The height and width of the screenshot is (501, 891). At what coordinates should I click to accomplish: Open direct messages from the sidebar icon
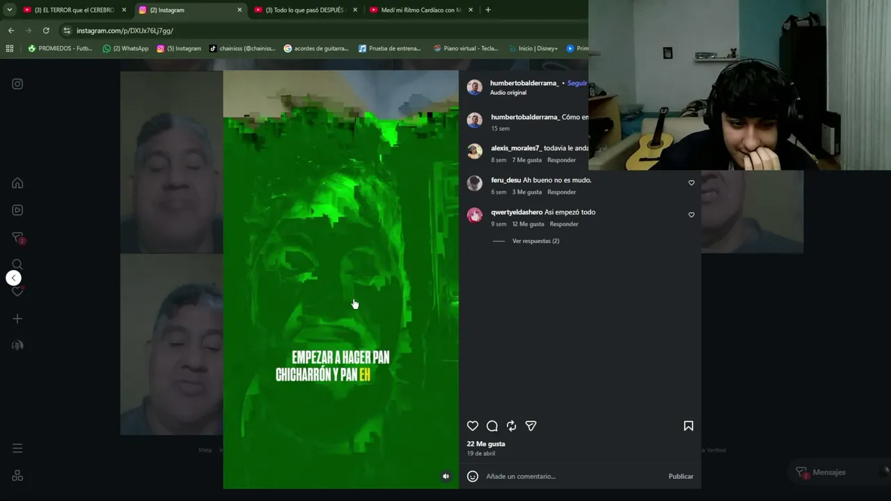(18, 238)
